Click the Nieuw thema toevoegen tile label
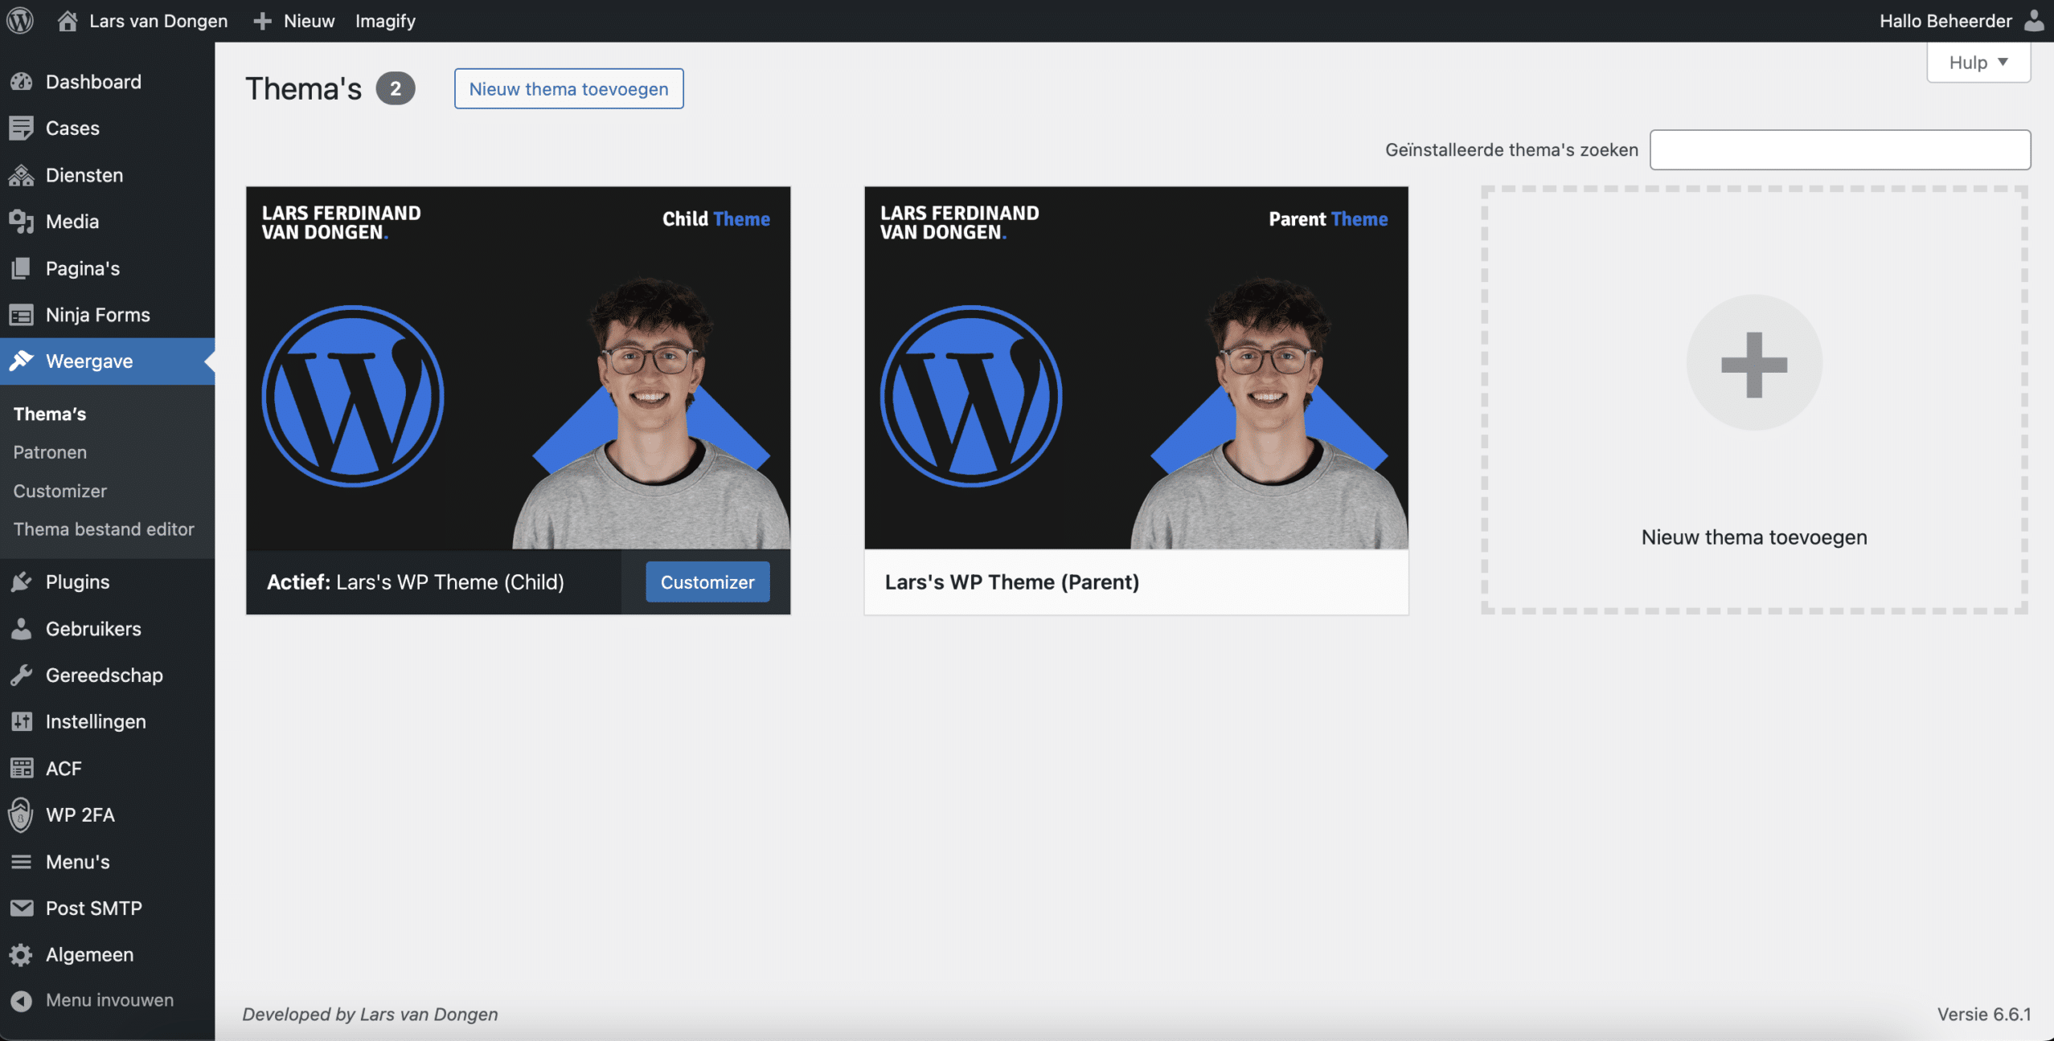Screen dimensions: 2054x1041 pos(1754,537)
